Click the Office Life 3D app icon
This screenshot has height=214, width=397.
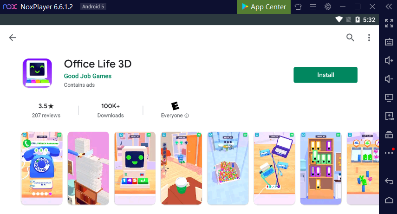tap(37, 73)
